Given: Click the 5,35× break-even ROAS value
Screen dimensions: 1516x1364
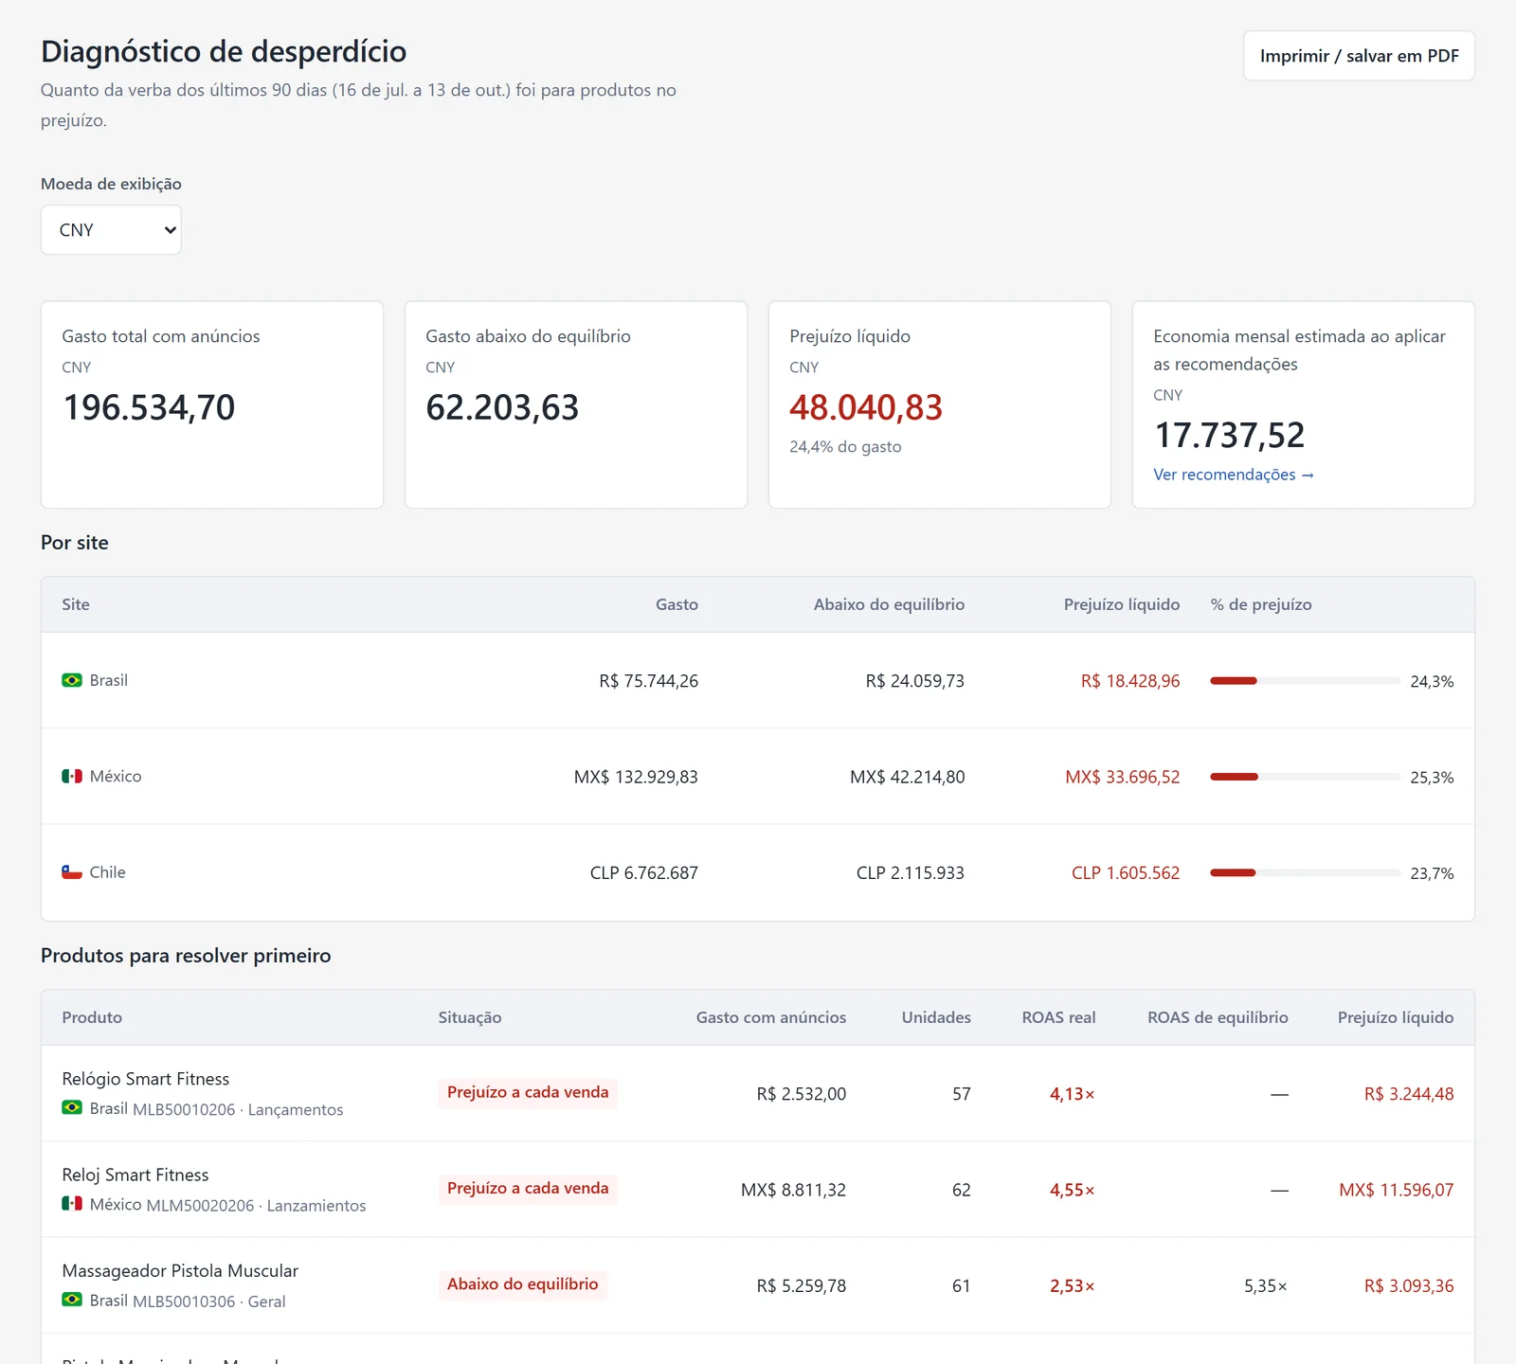Looking at the screenshot, I should [1266, 1285].
